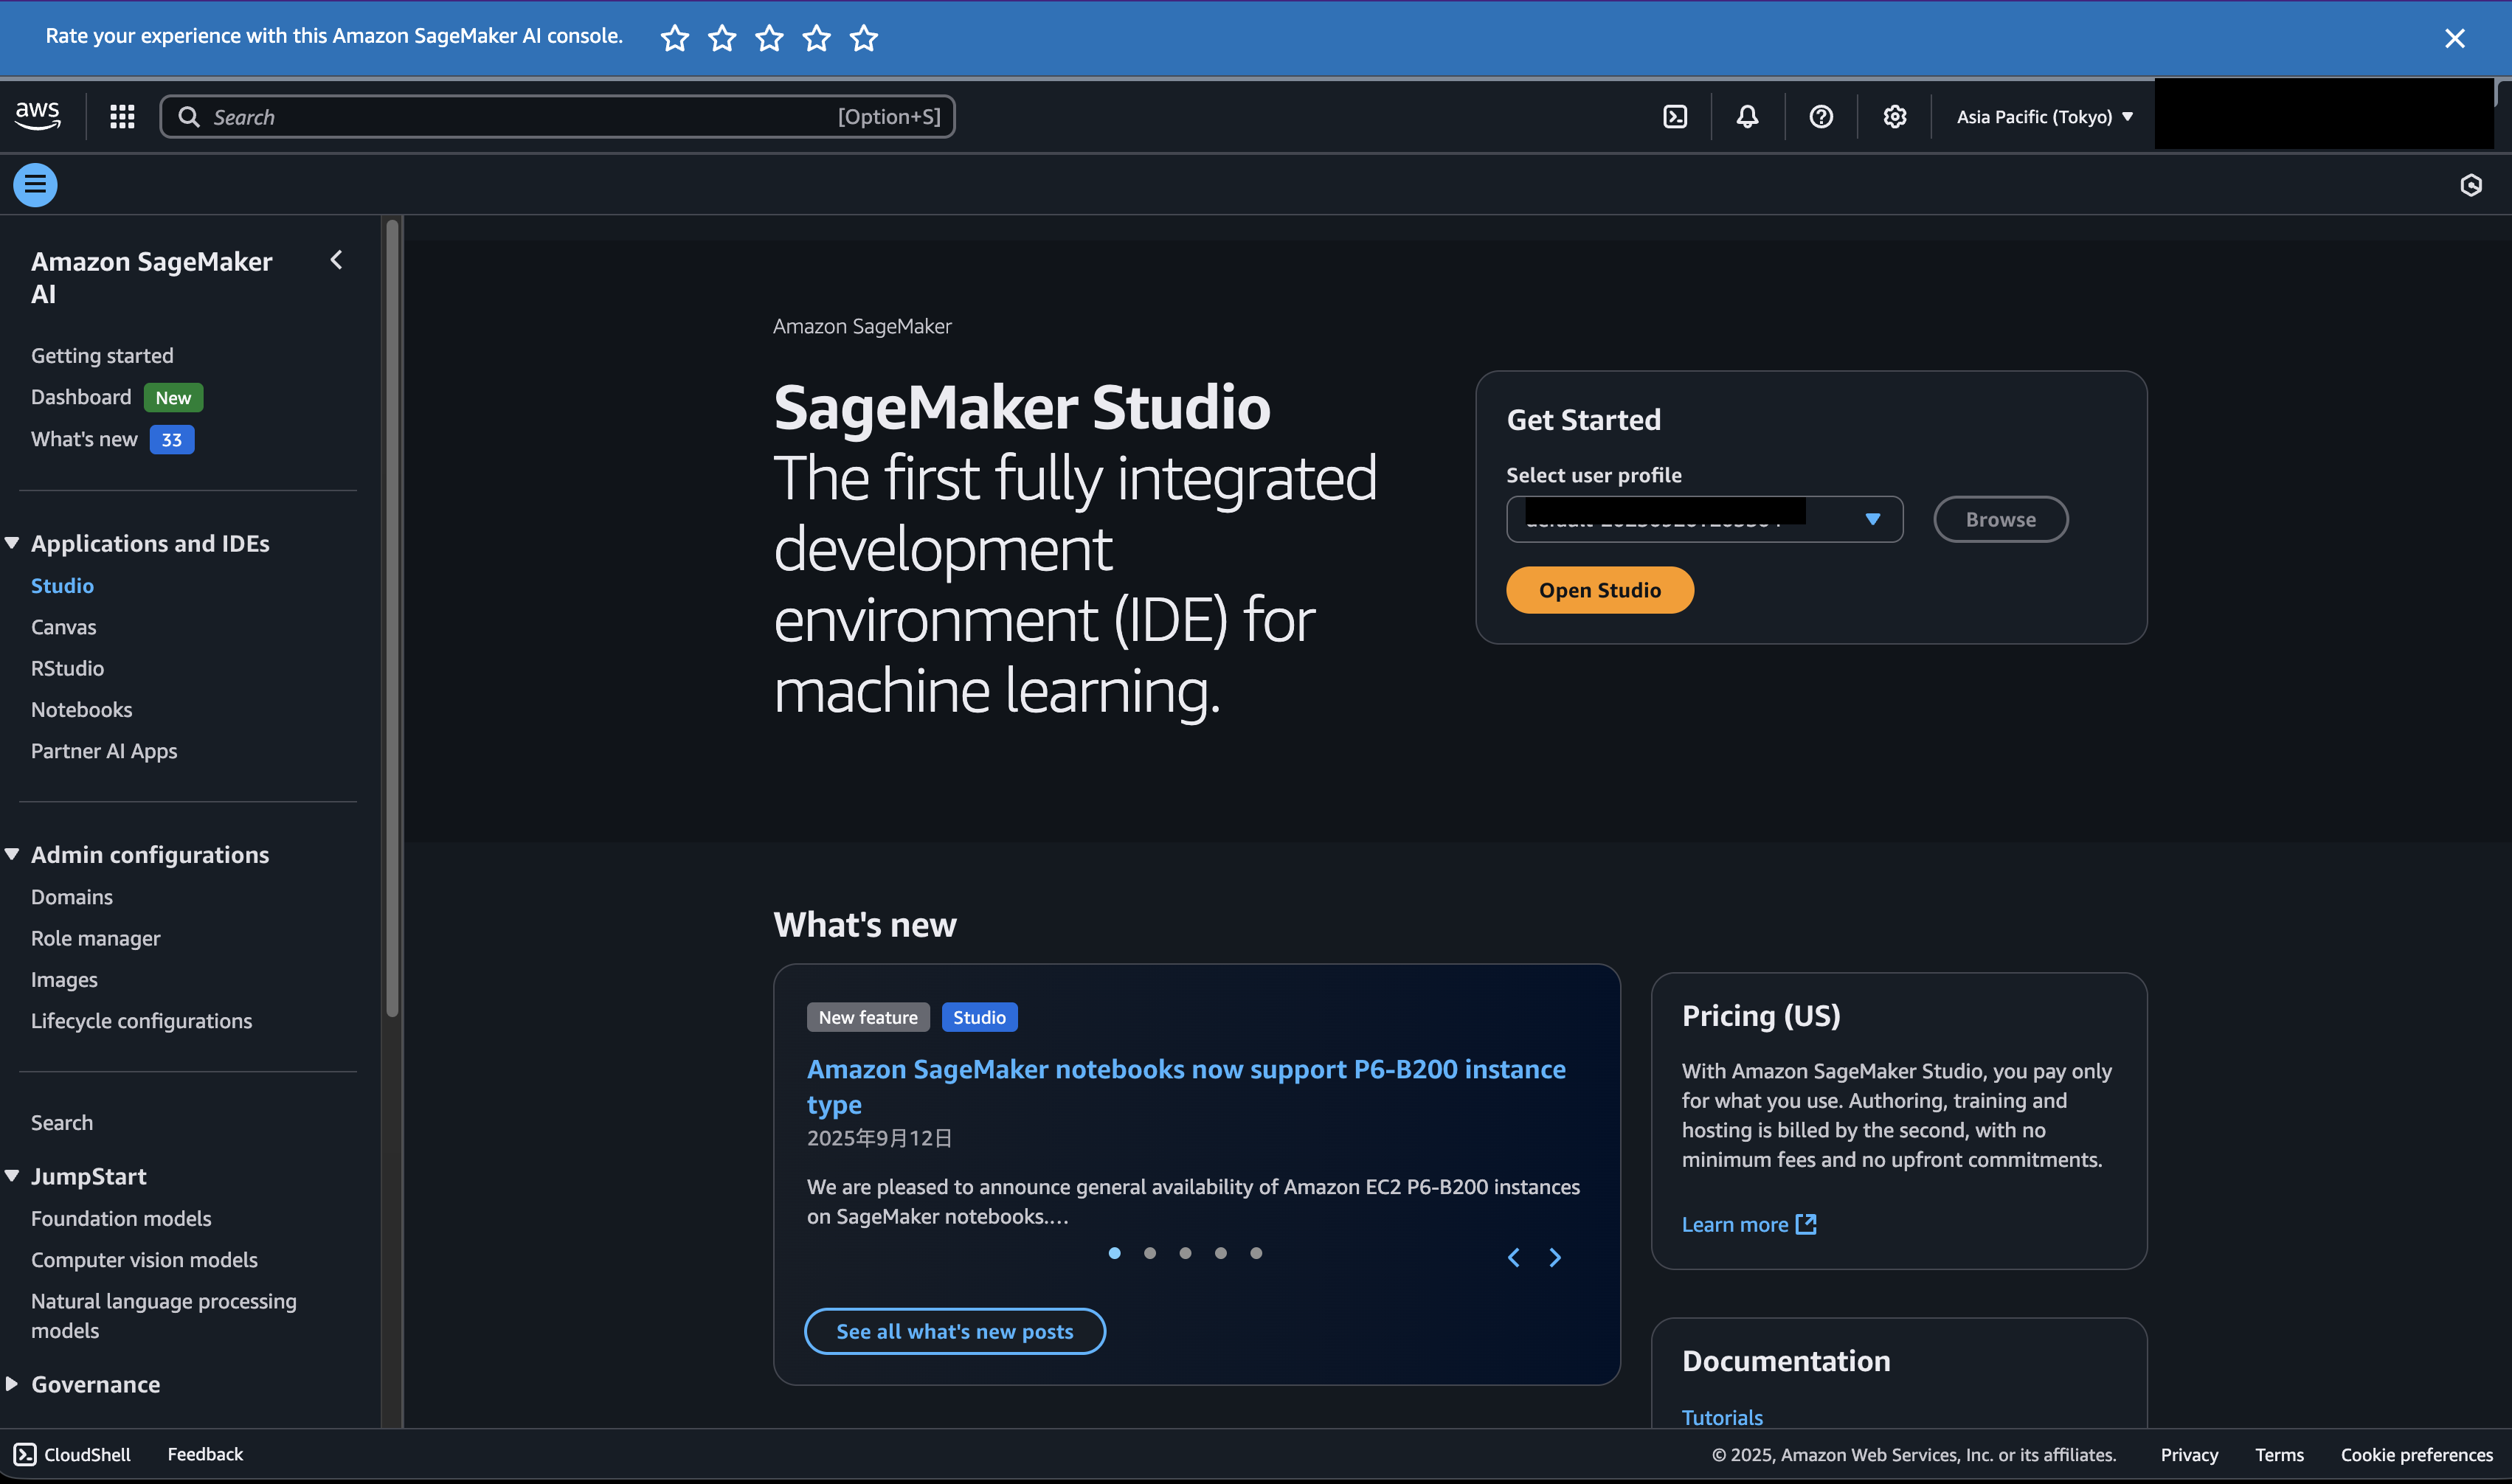The width and height of the screenshot is (2512, 1484).
Task: Open the help question mark icon
Action: click(1821, 117)
